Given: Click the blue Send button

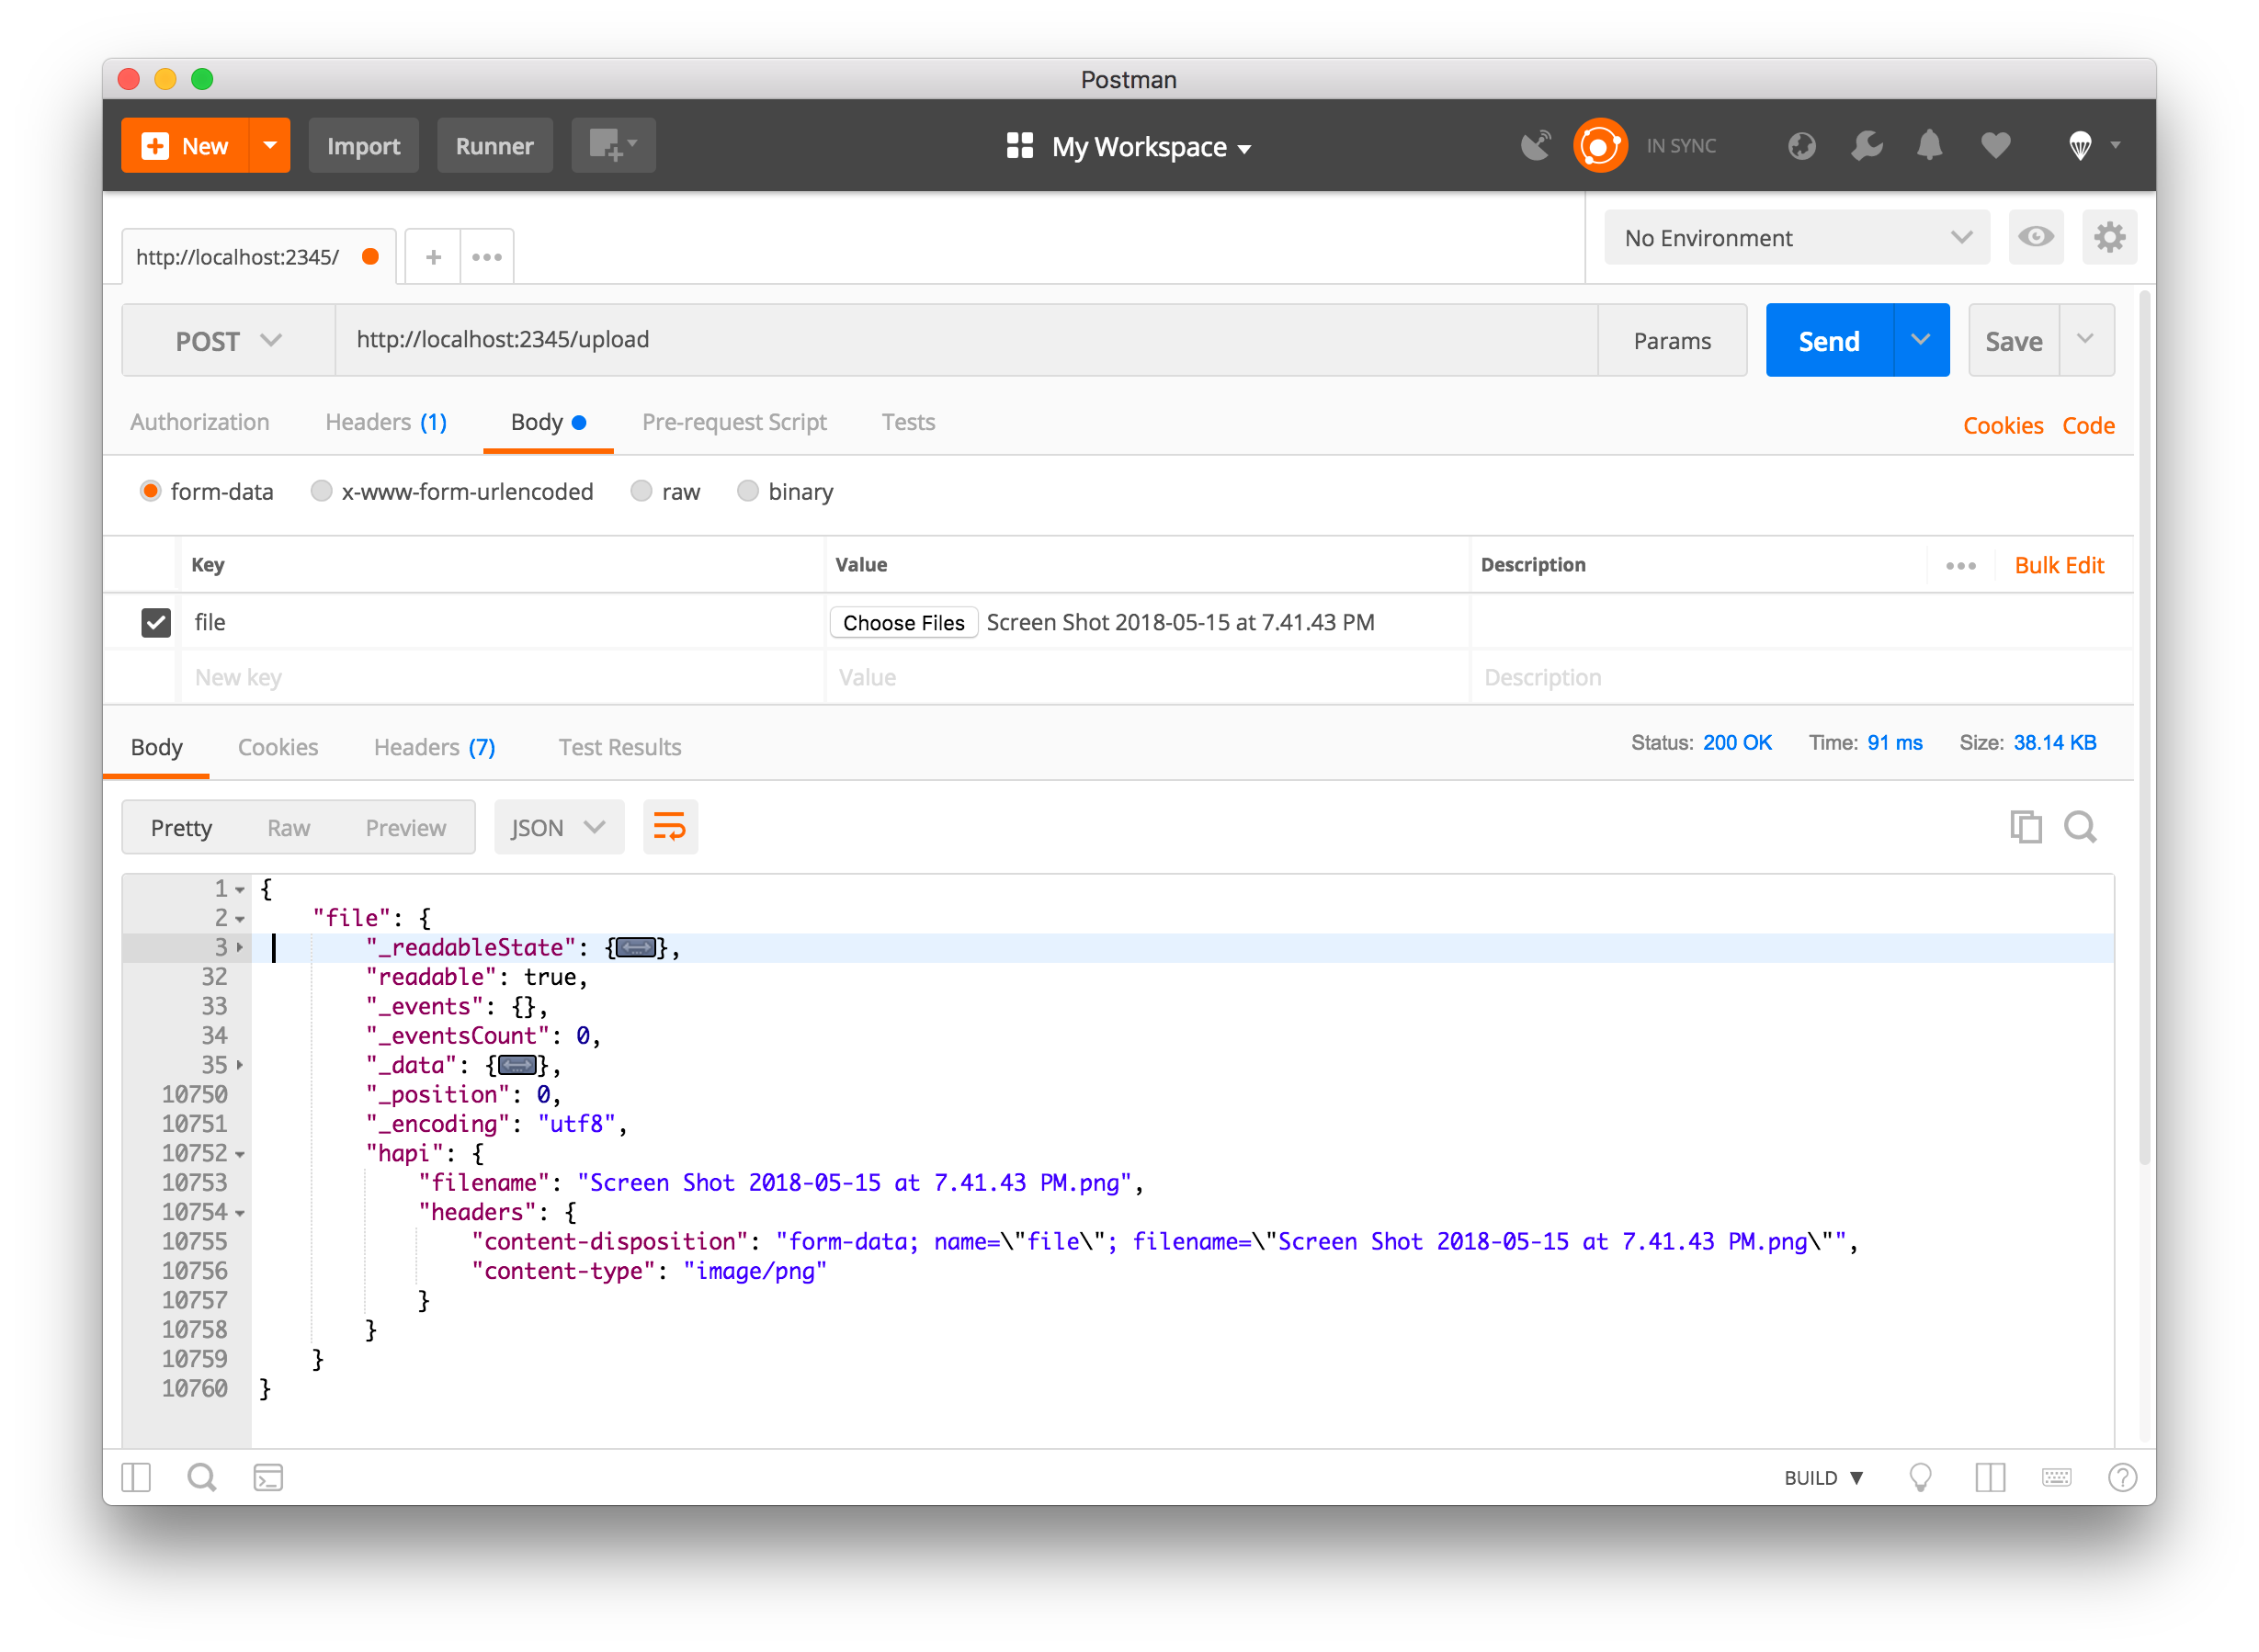Looking at the screenshot, I should 1829,341.
